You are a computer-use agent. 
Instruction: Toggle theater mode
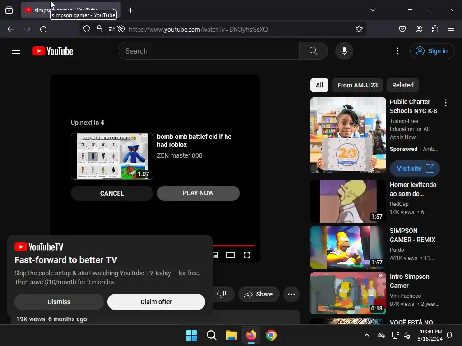231,255
